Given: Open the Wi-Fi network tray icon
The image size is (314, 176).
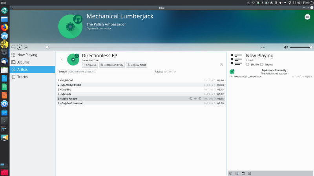Looking at the screenshot, I should pos(253,3).
